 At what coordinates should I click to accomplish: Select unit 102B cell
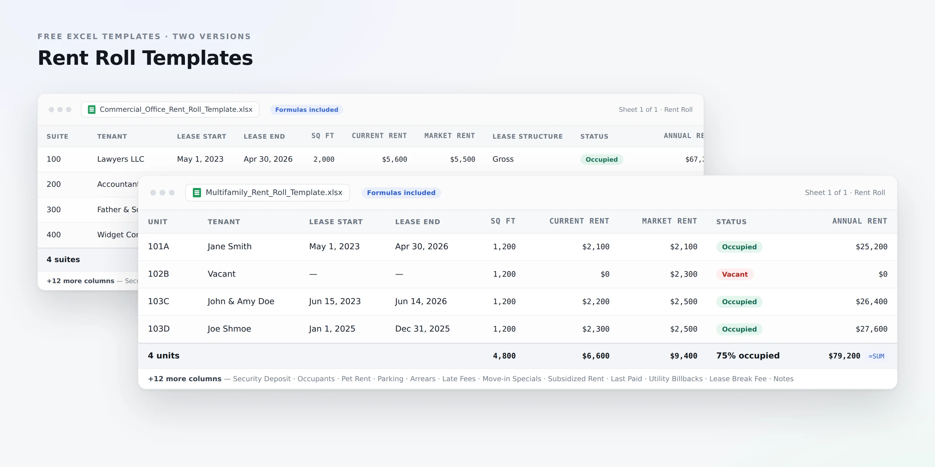click(158, 274)
